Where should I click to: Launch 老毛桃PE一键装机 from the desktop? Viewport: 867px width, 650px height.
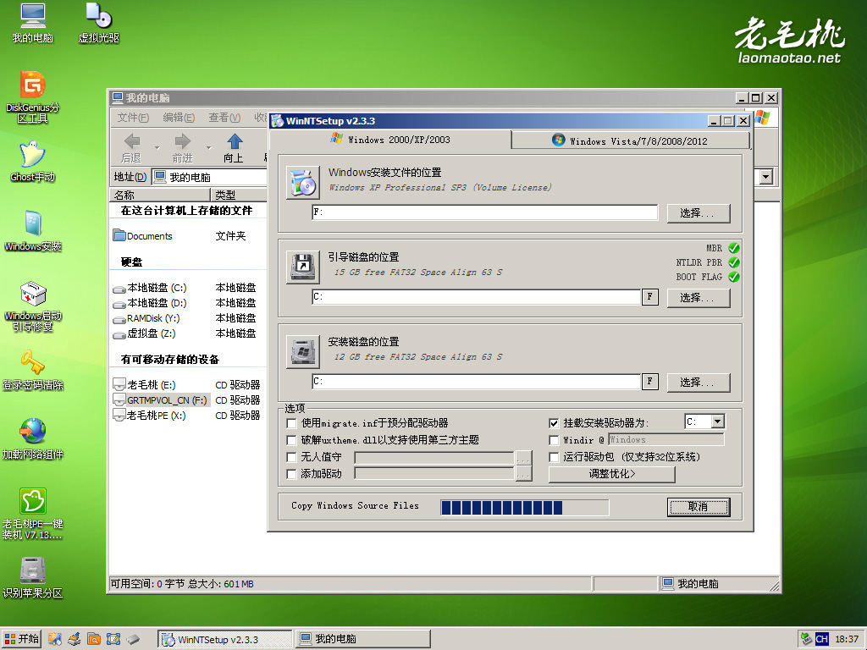point(33,514)
